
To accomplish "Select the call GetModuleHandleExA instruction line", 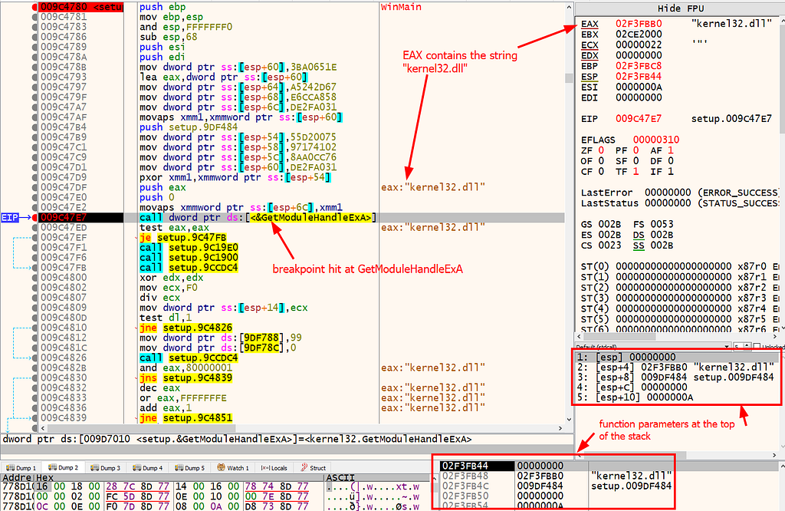I will 258,217.
